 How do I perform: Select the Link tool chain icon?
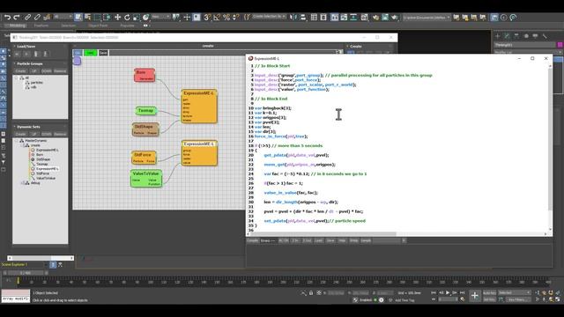pos(27,17)
